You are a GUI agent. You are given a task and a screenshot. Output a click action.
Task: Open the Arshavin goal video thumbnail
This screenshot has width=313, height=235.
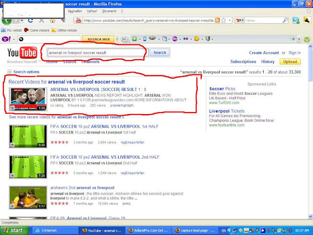pos(28,198)
